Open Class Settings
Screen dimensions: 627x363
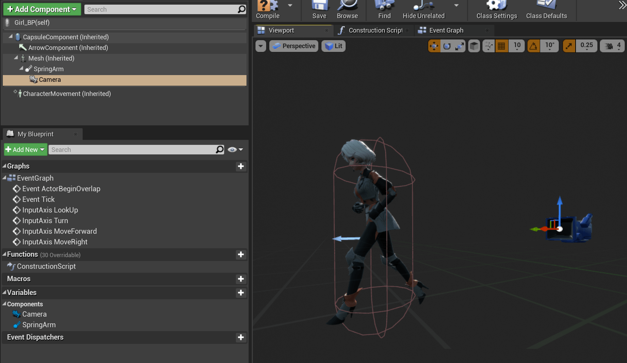click(x=496, y=6)
